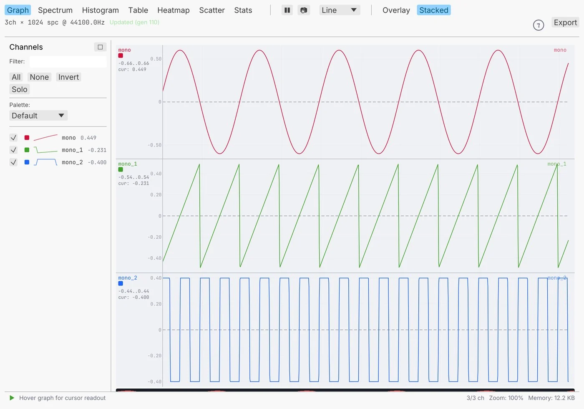Click the Zoom: 100% status entry
Viewport: 584px width, 409px height.
coord(506,398)
